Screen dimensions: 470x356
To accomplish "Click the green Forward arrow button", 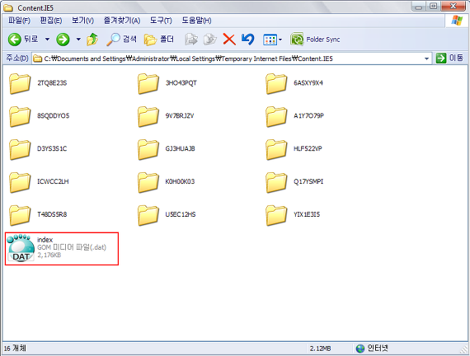I will [x=63, y=40].
